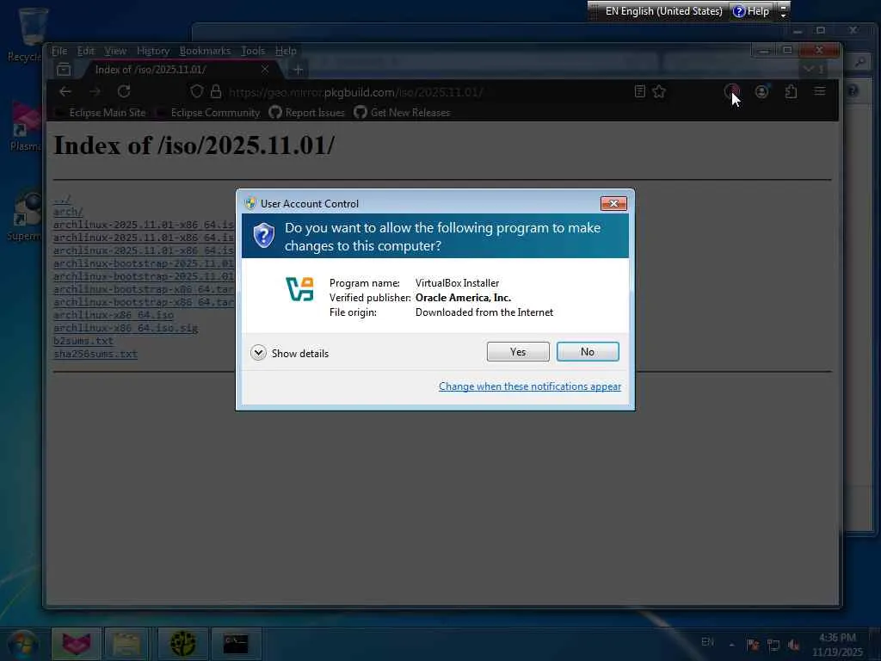This screenshot has width=881, height=661.
Task: Click the site security padlock icon
Action: tap(216, 91)
